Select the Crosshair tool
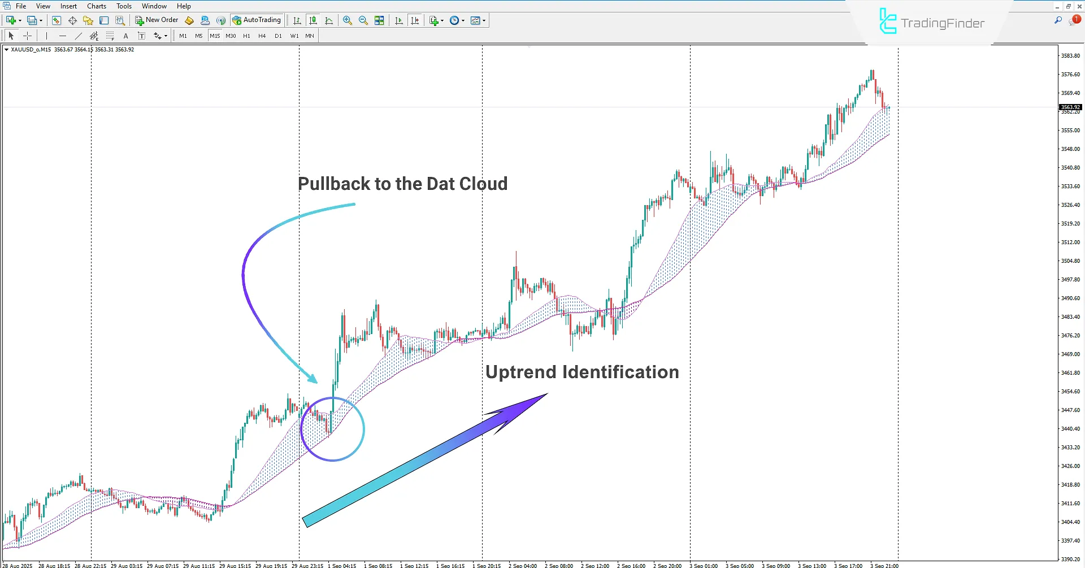Screen dimensions: 1085x568 point(27,36)
